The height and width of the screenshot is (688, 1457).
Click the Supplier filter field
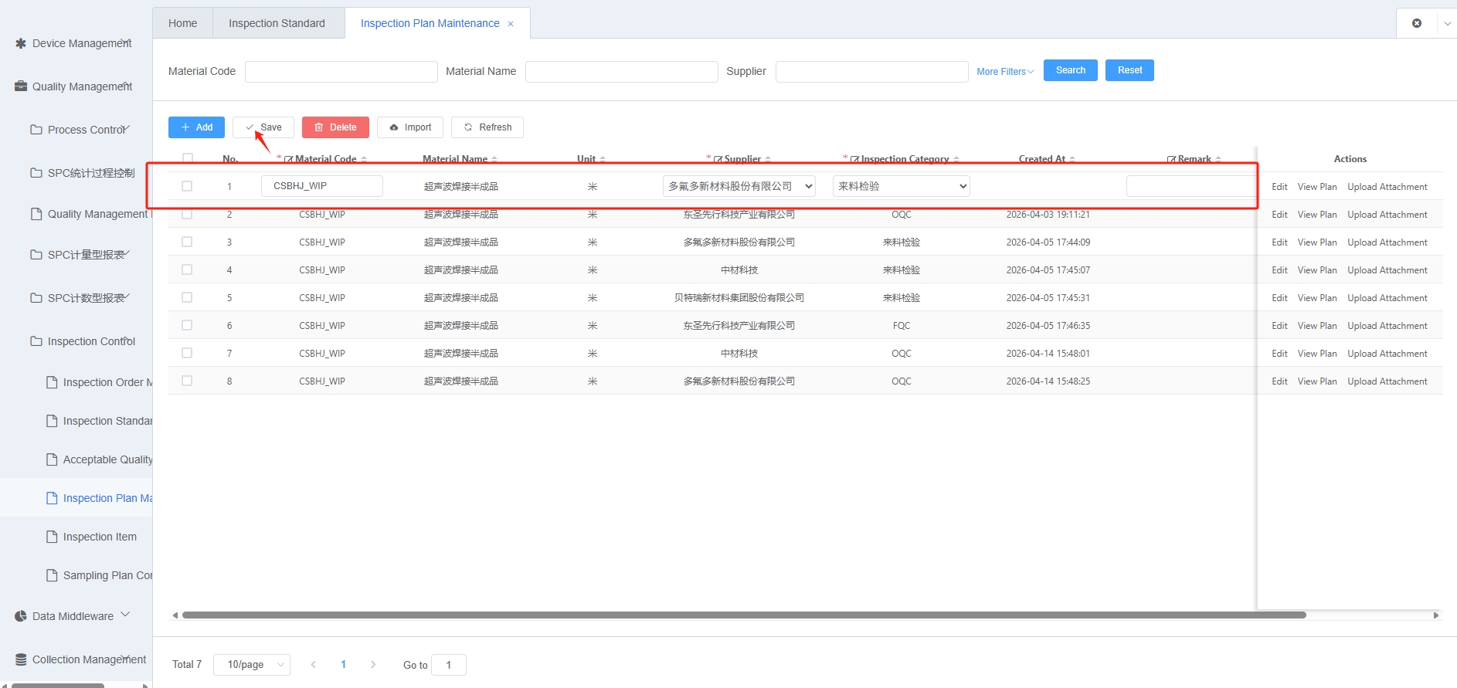(x=872, y=71)
